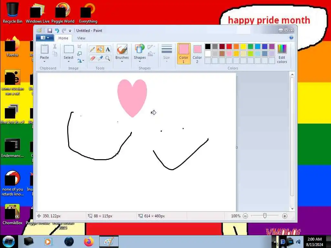Switch to the Home ribbon tab

(x=63, y=38)
